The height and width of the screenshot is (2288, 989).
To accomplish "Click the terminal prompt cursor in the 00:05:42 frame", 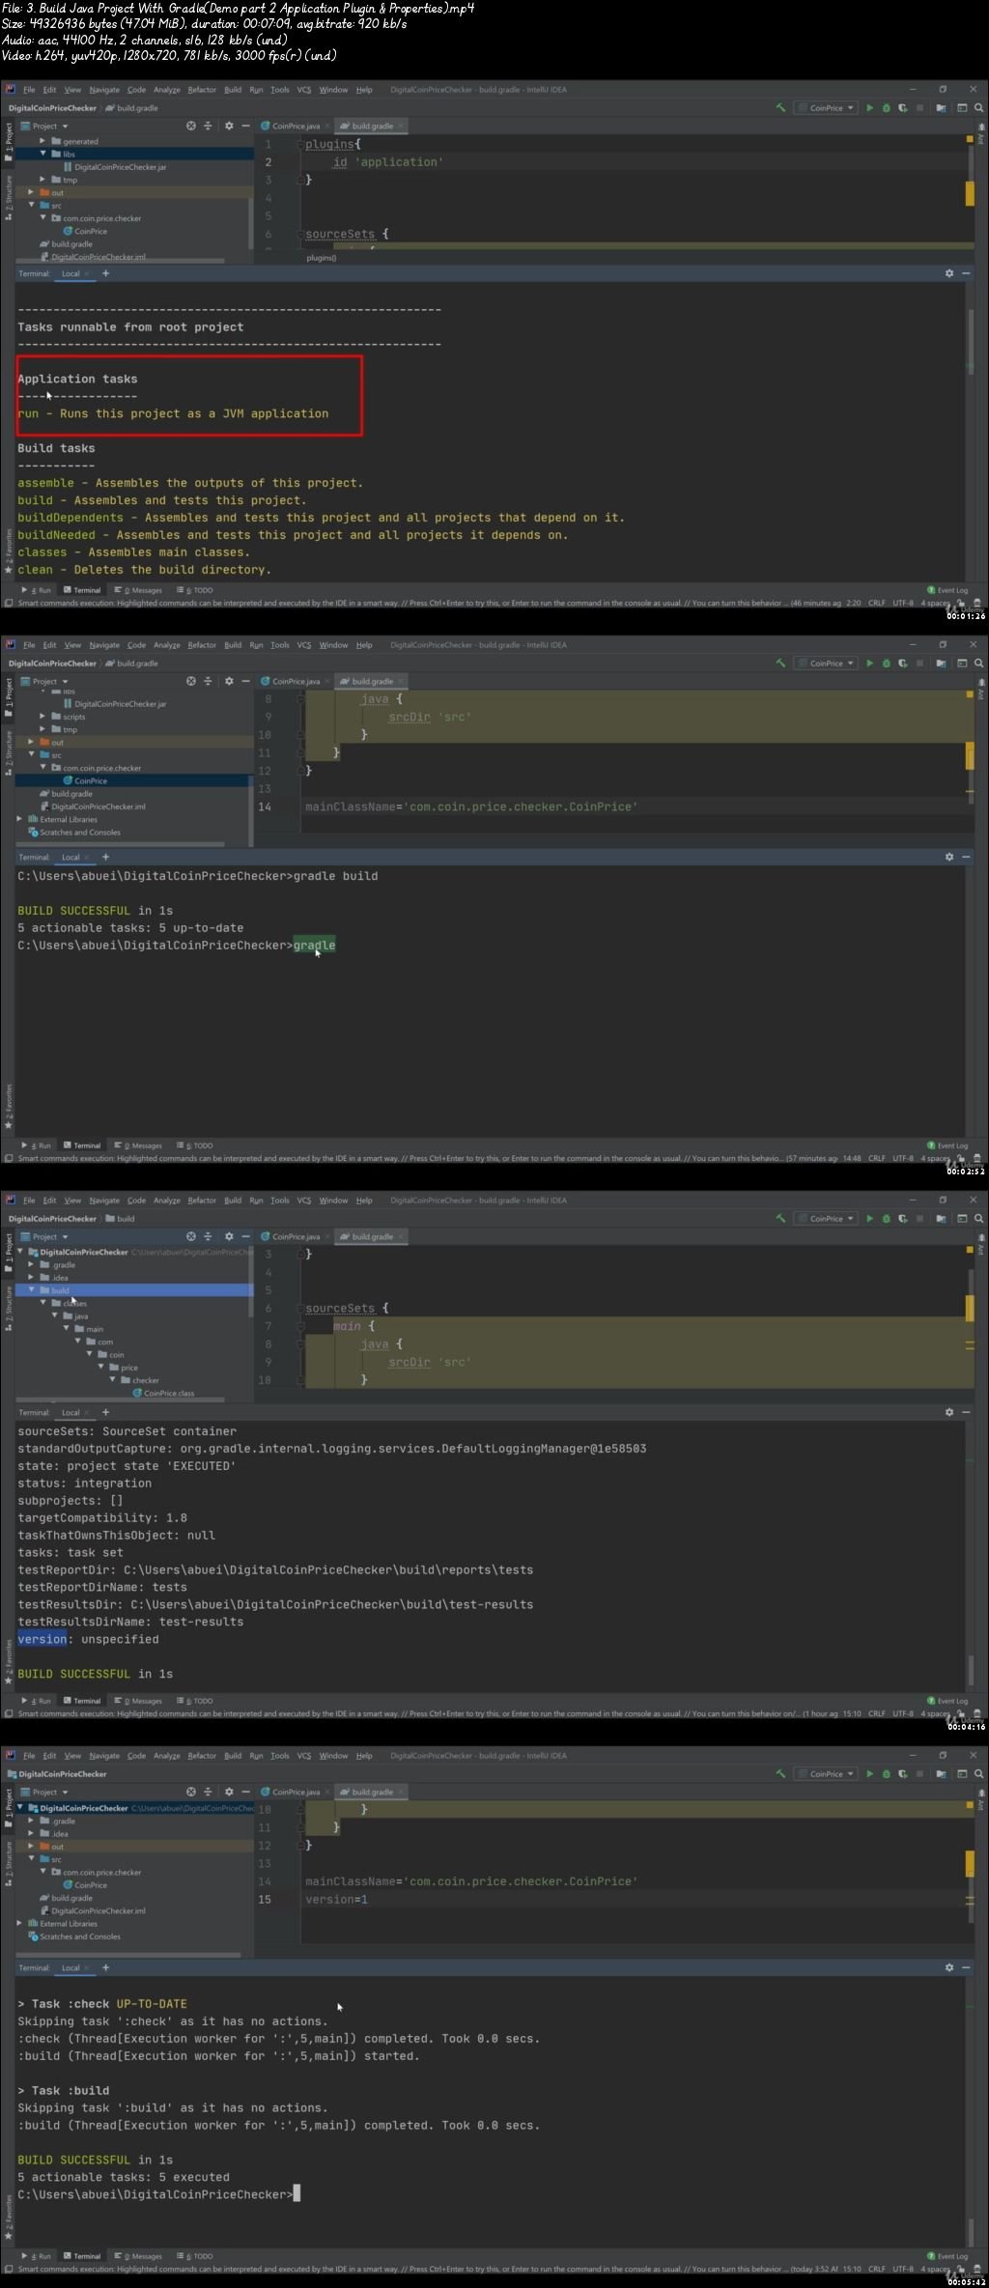I will click(x=297, y=2194).
